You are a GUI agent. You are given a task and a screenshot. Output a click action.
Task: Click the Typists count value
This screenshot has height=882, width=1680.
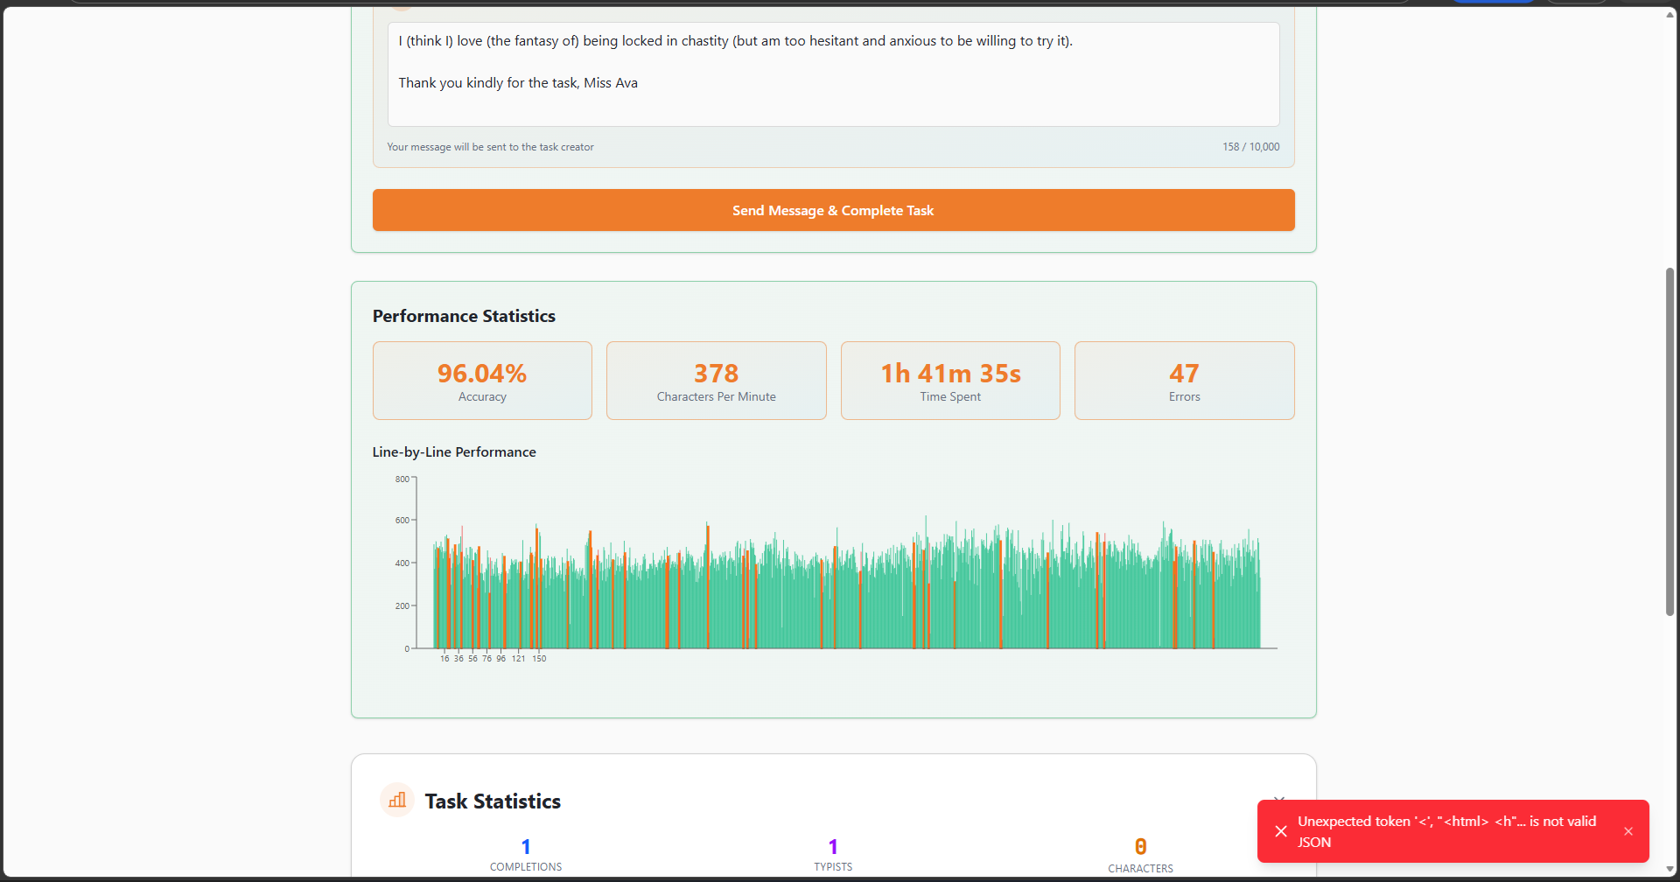(x=833, y=846)
